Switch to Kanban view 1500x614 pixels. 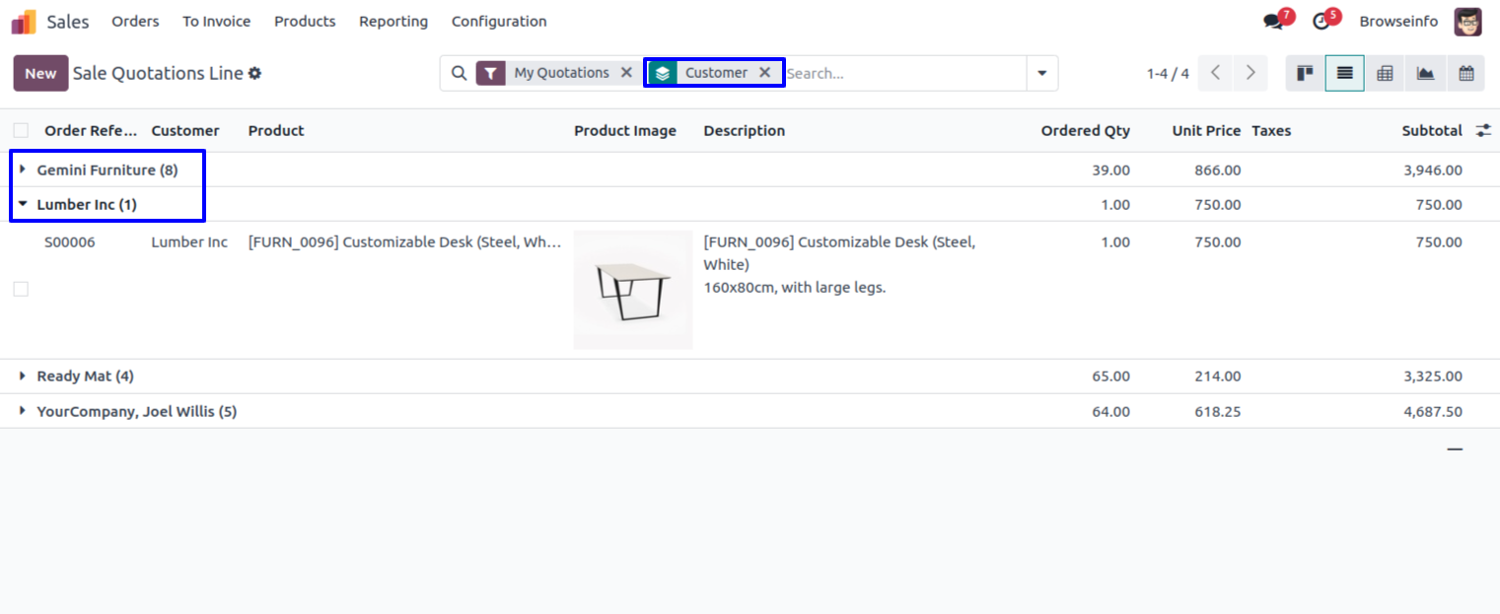1305,73
